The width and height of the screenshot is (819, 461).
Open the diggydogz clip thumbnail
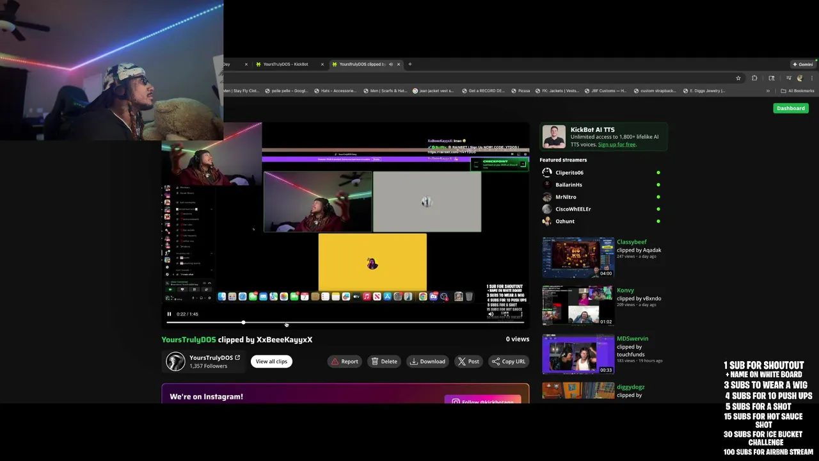coord(578,391)
